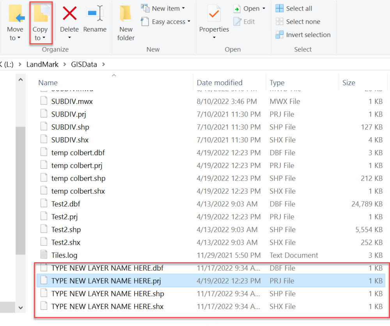Create a New folder from the ribbon
Screen dimensions: 390x326
[x=126, y=23]
